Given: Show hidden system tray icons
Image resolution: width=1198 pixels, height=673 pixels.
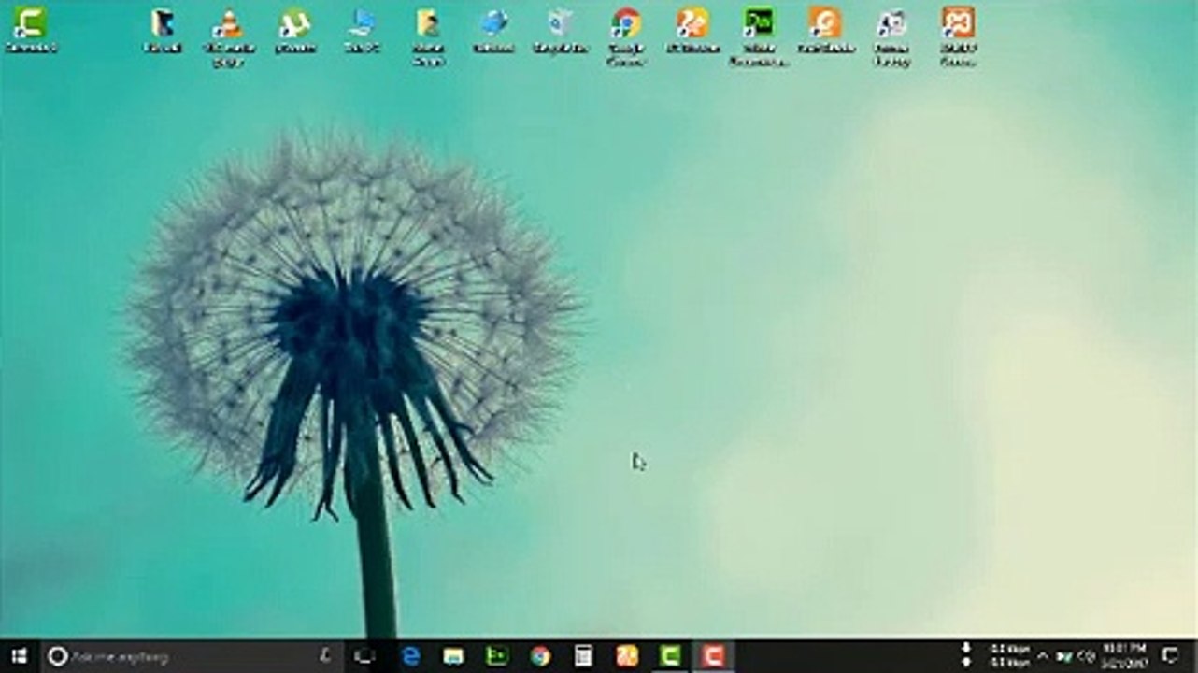Looking at the screenshot, I should [1043, 656].
